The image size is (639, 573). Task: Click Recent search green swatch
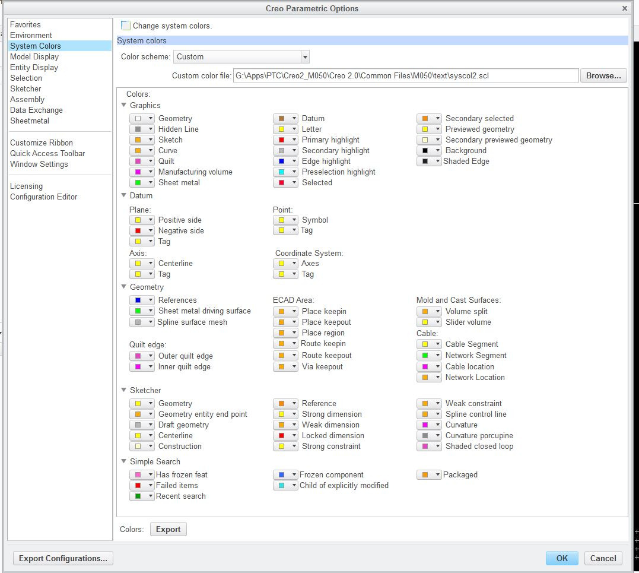tap(138, 496)
